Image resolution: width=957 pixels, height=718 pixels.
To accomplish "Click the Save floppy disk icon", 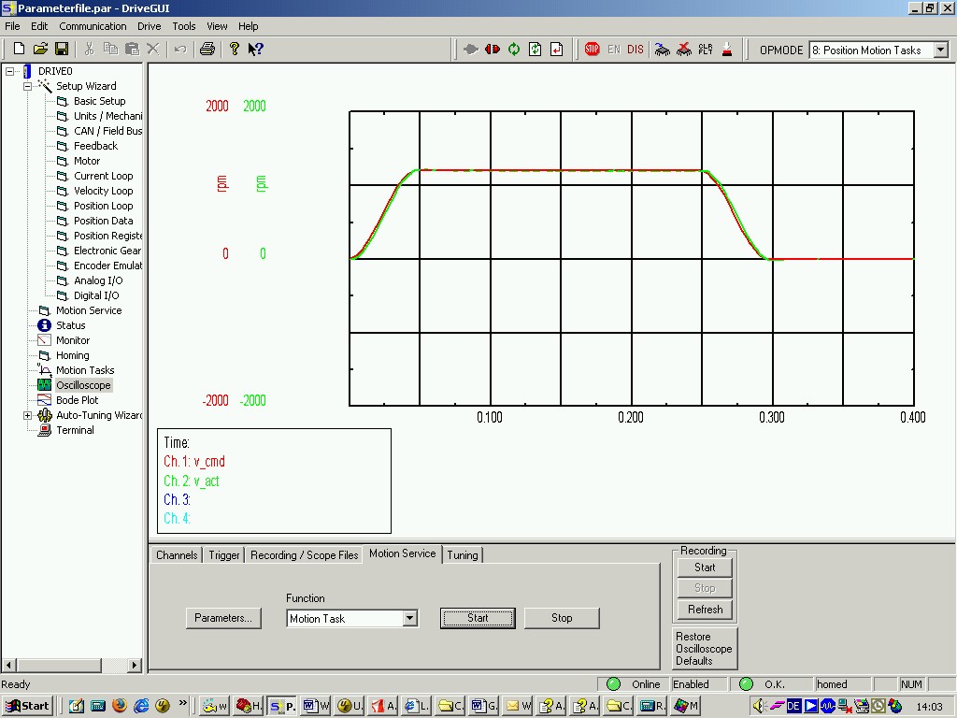I will (62, 50).
